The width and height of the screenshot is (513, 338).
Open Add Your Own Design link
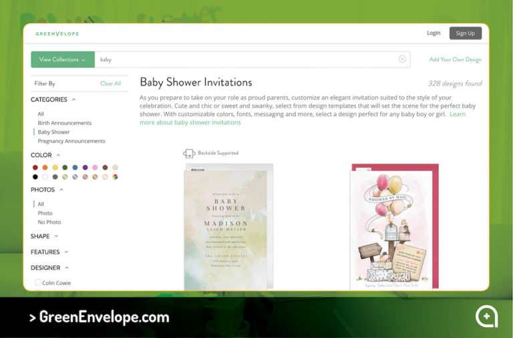pyautogui.click(x=456, y=59)
